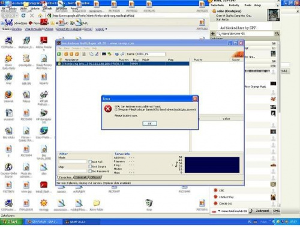Enable the Not Full filter checkbox
Image resolution: width=300 pixels, height=227 pixels.
[90, 162]
